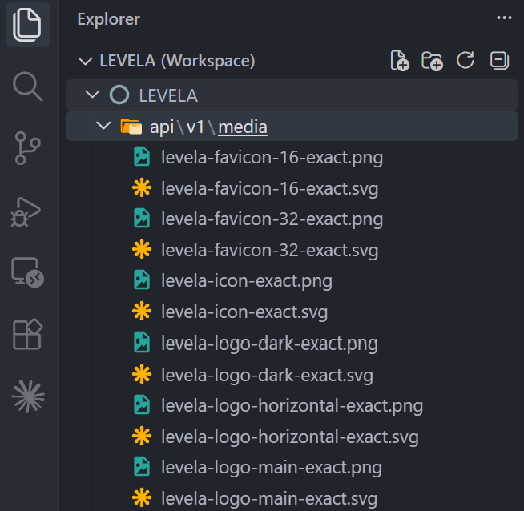Select the v1 path segment
524x511 pixels.
click(x=195, y=127)
